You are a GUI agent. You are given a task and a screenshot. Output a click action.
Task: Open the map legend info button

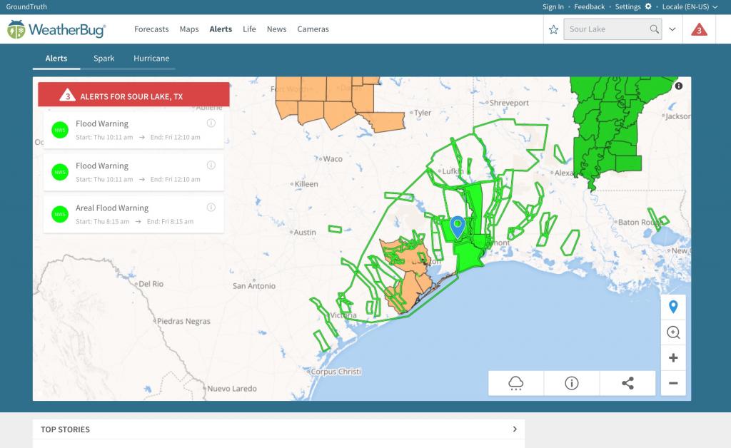(571, 383)
